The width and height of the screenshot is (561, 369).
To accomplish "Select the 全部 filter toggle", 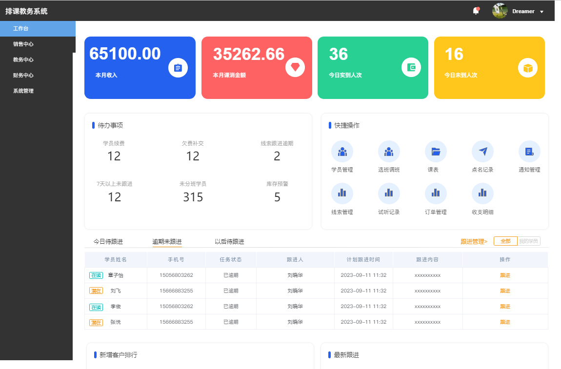I will [505, 241].
